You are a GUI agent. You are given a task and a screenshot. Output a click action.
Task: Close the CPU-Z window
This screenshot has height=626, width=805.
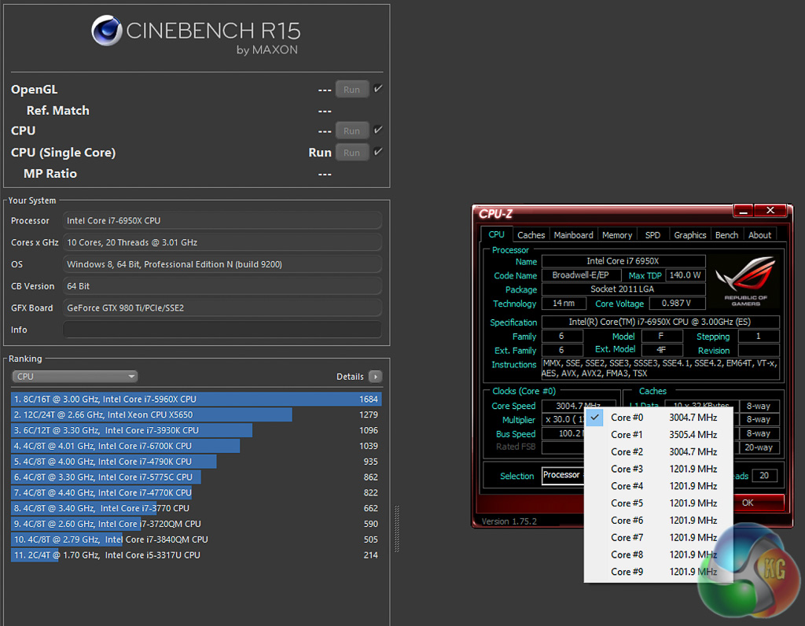pos(770,211)
